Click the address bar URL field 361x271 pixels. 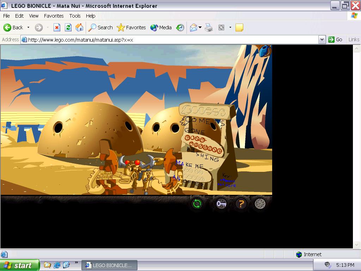click(x=170, y=40)
